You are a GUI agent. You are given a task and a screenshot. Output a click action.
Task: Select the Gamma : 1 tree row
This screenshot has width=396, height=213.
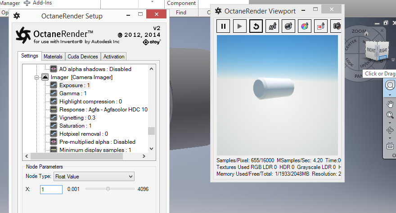coord(73,93)
